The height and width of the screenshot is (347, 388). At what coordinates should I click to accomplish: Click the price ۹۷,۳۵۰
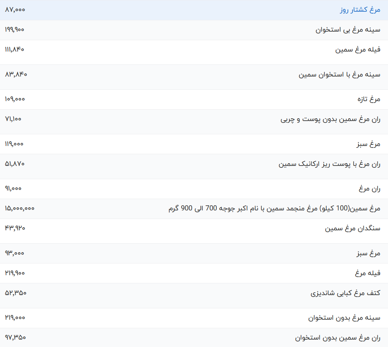(15, 337)
